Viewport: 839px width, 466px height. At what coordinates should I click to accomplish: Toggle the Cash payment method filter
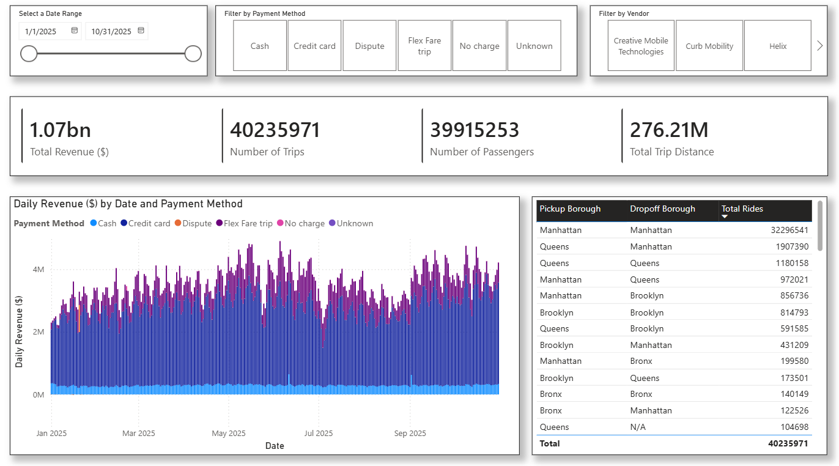[x=260, y=46]
